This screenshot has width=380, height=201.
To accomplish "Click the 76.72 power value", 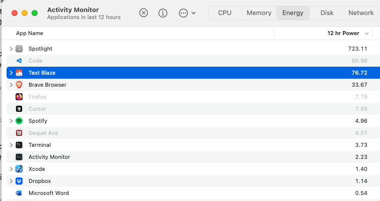I will (x=359, y=73).
